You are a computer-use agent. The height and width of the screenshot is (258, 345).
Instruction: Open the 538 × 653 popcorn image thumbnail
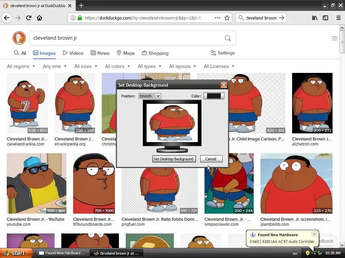pos(27,103)
